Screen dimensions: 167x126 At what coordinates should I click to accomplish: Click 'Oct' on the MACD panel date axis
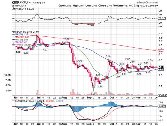(x=112, y=124)
